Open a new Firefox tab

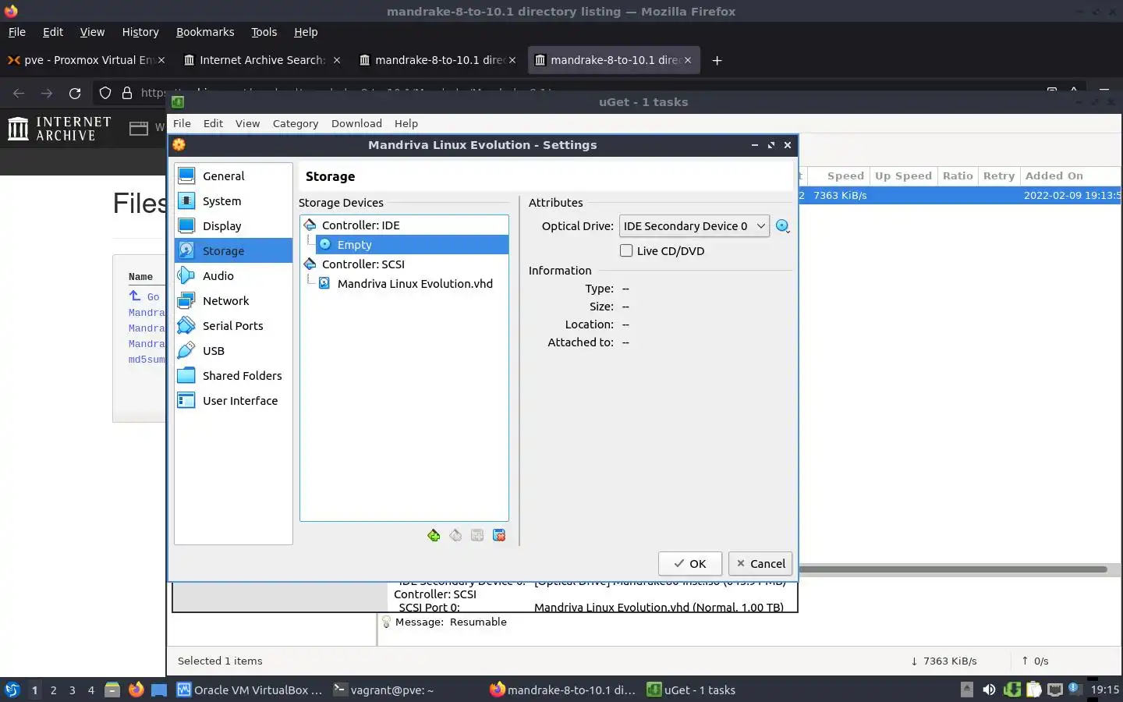point(717,60)
